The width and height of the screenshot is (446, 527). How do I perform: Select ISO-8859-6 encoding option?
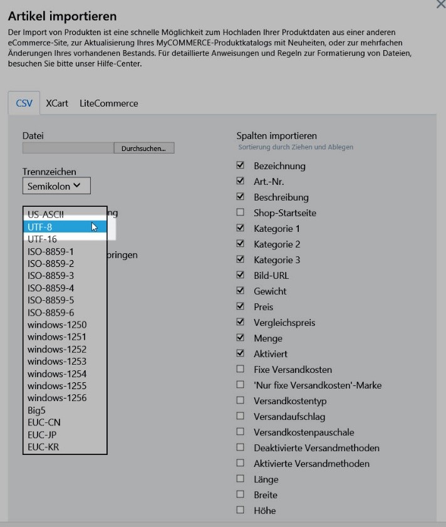coord(65,313)
